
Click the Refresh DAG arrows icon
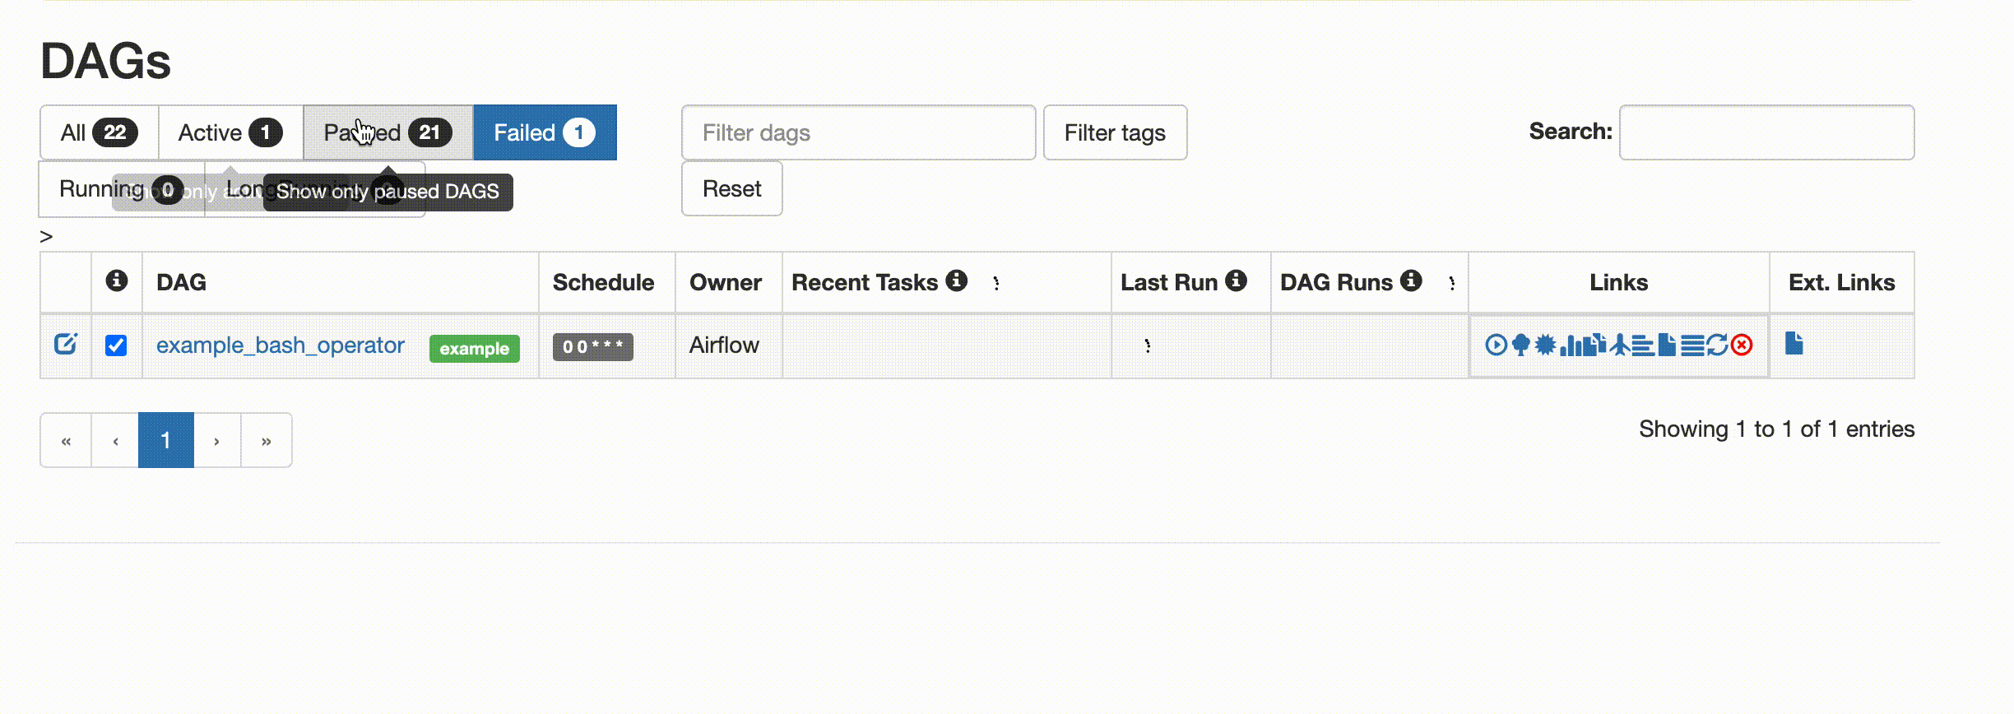(1717, 345)
